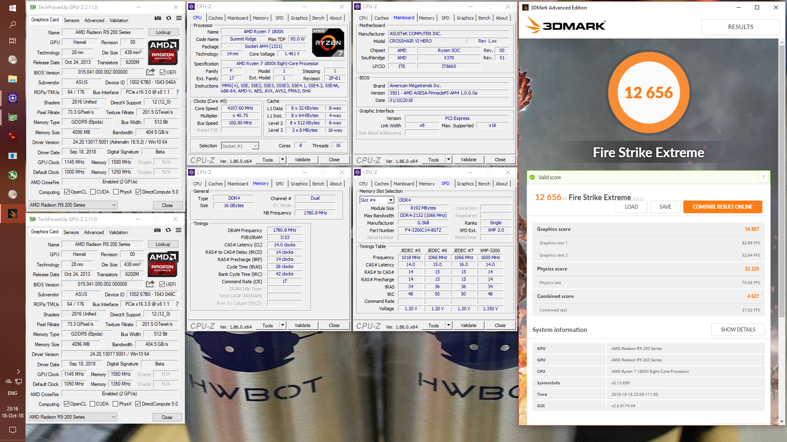Screen dimensions: 787x442
Task: Expand Tools arrow in CPU-Z Mainboard window
Action: (x=448, y=160)
